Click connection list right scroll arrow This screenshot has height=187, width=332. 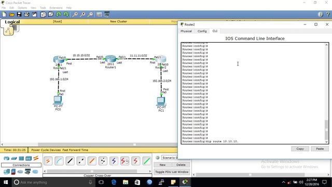(150, 171)
